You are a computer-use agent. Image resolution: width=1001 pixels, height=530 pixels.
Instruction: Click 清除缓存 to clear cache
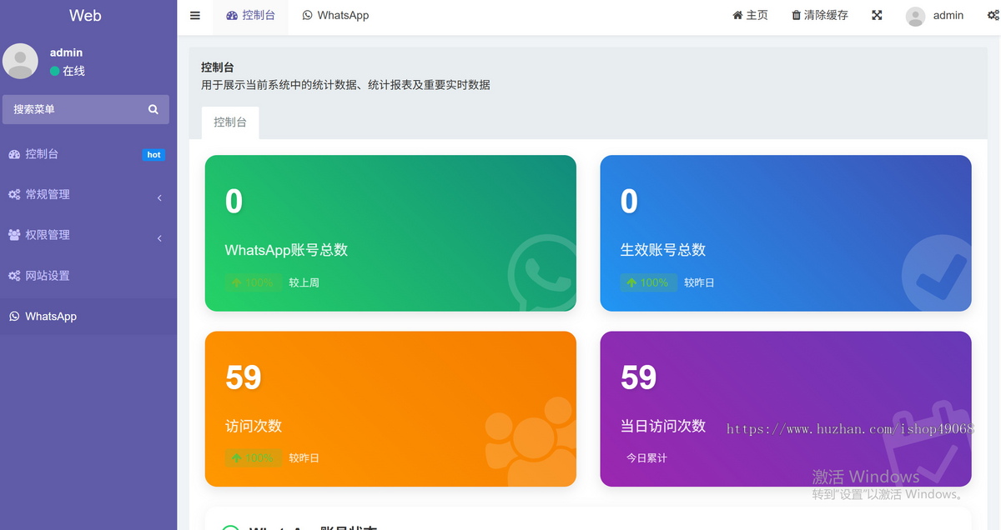820,15
